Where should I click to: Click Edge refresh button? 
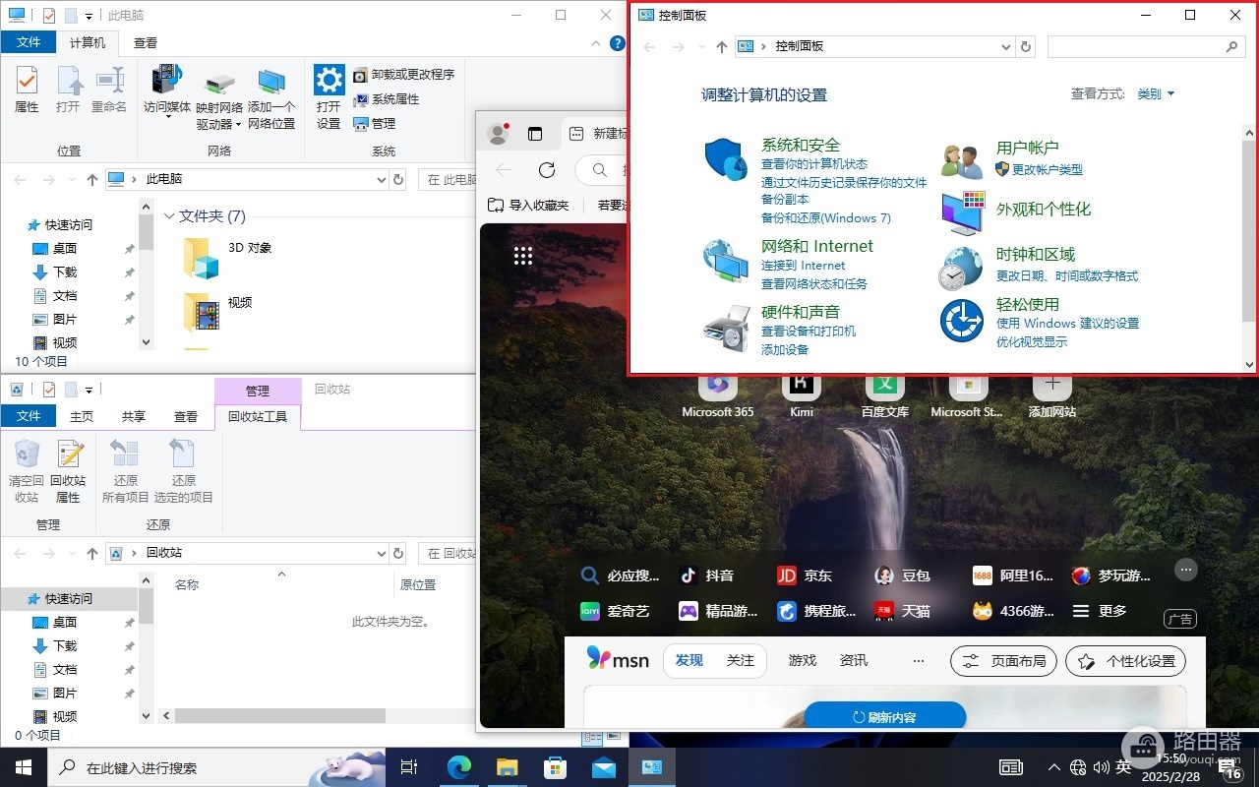coord(547,169)
